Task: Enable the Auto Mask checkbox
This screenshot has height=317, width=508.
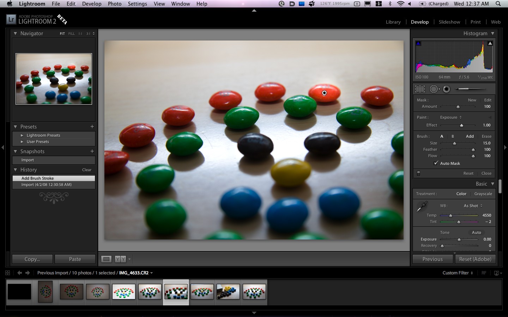Action: click(436, 163)
